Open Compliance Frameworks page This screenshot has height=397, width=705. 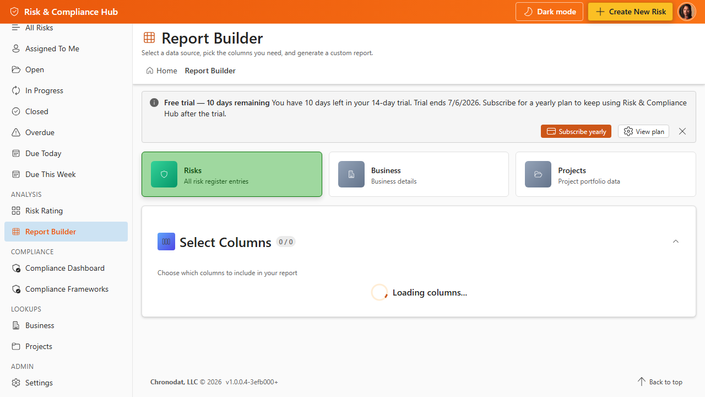pos(66,289)
